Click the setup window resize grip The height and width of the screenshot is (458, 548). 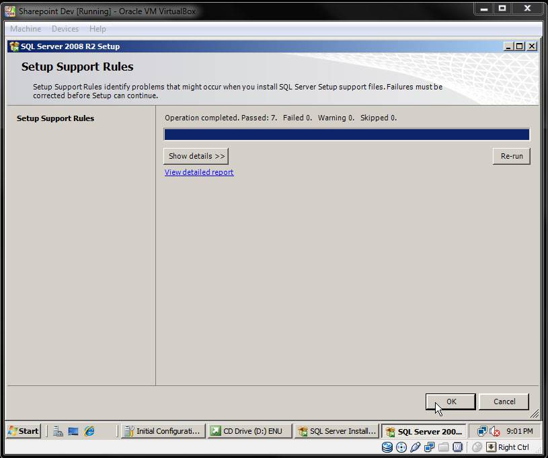[535, 414]
